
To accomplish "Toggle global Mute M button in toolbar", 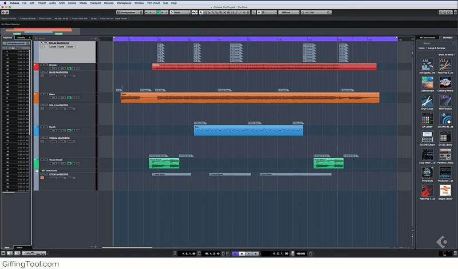I will tap(147, 13).
